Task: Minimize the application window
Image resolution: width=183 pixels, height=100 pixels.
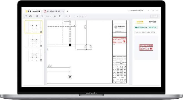Action: (148, 10)
